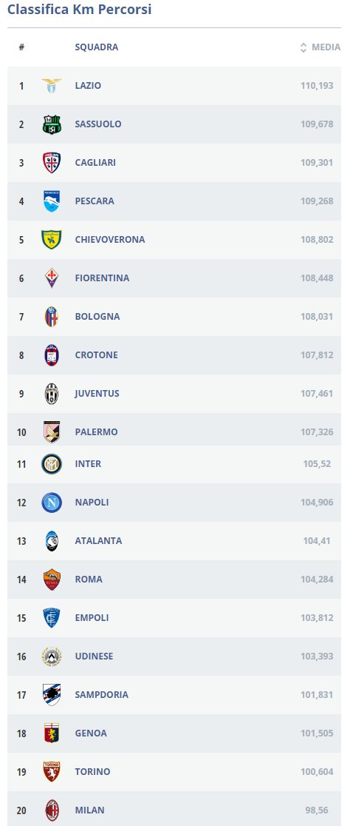Open the CAGLIARI team link
The image size is (353, 826).
click(x=95, y=163)
